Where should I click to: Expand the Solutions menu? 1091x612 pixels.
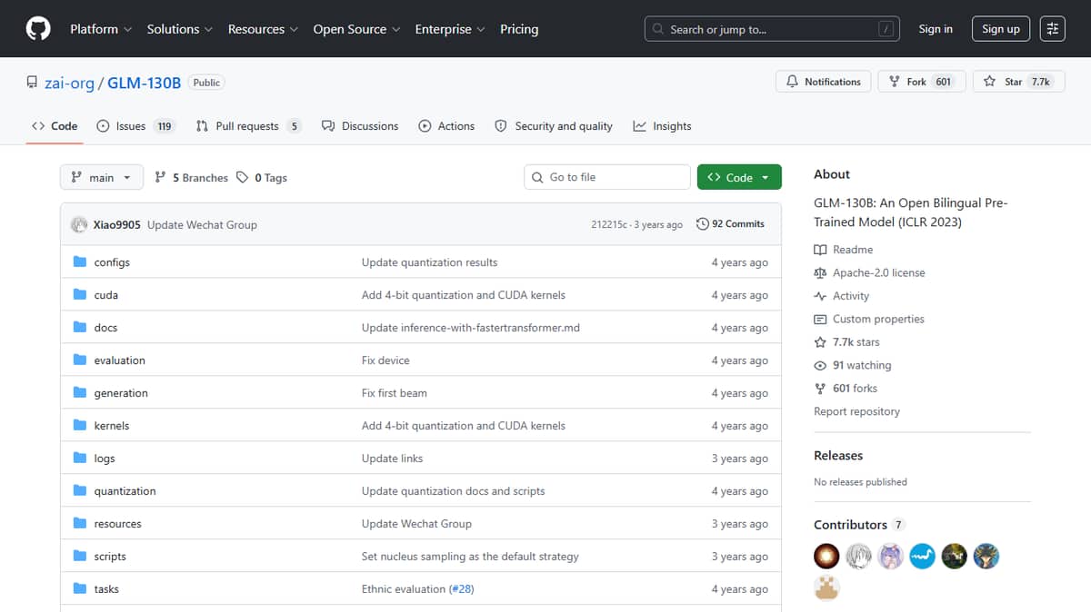tap(180, 29)
